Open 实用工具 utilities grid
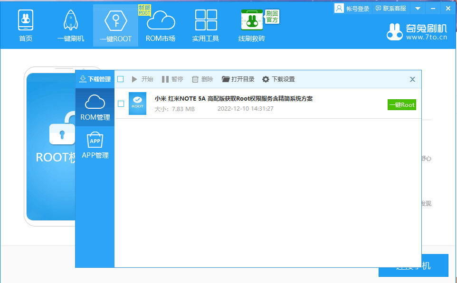 click(x=206, y=26)
